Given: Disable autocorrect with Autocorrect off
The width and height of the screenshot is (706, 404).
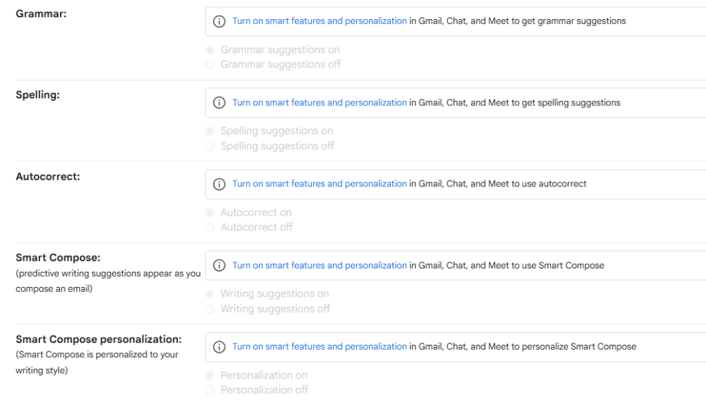Looking at the screenshot, I should (210, 227).
